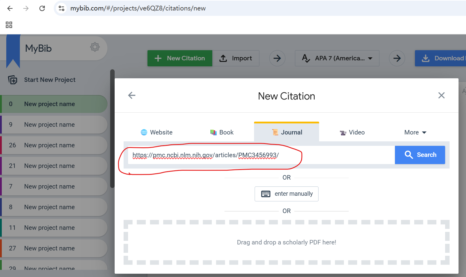Viewport: 466px width, 277px height.
Task: Expand the More source types dropdown
Action: tap(415, 132)
